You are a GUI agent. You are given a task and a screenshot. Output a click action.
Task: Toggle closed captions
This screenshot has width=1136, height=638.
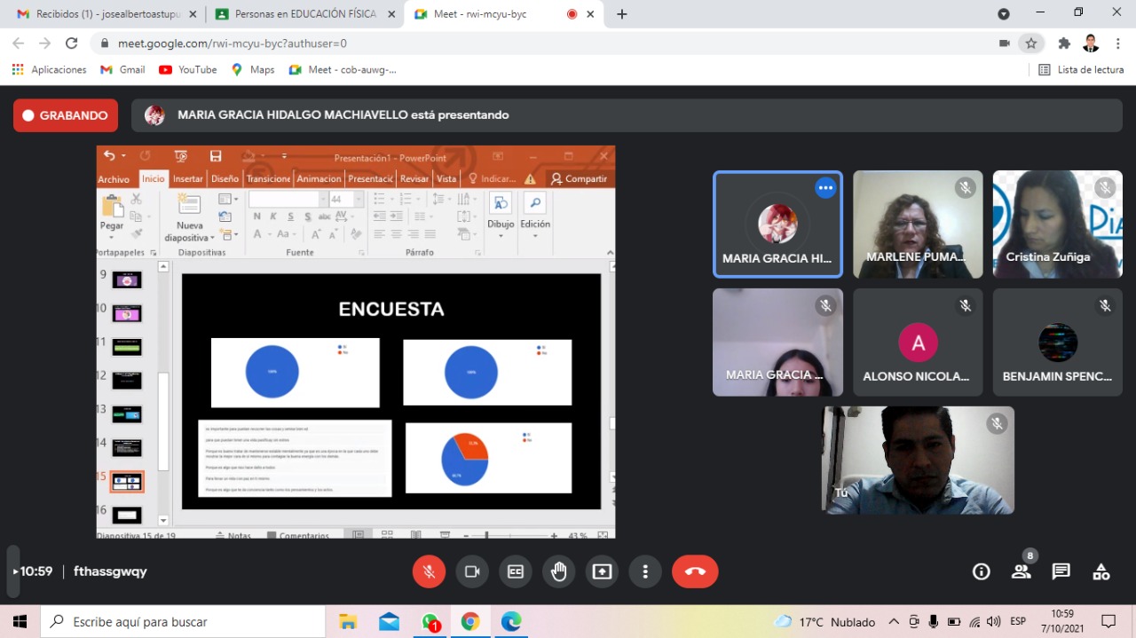[515, 571]
